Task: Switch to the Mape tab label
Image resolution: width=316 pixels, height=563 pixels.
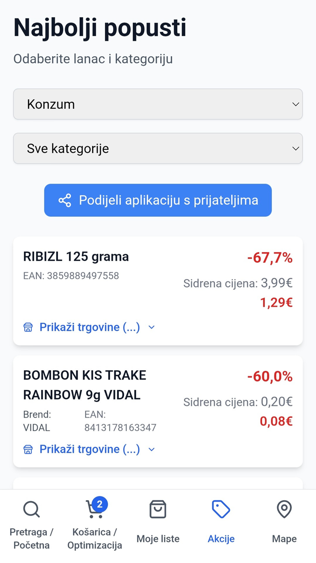Action: tap(284, 539)
